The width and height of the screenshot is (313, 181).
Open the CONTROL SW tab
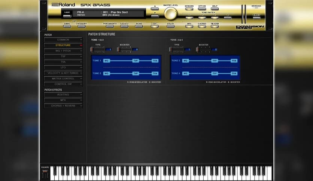click(x=63, y=84)
